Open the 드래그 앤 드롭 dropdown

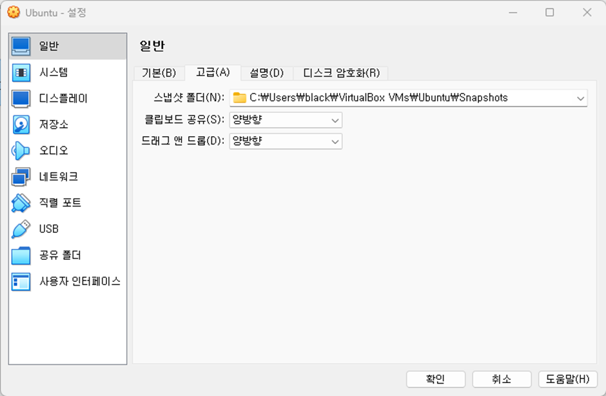click(286, 141)
